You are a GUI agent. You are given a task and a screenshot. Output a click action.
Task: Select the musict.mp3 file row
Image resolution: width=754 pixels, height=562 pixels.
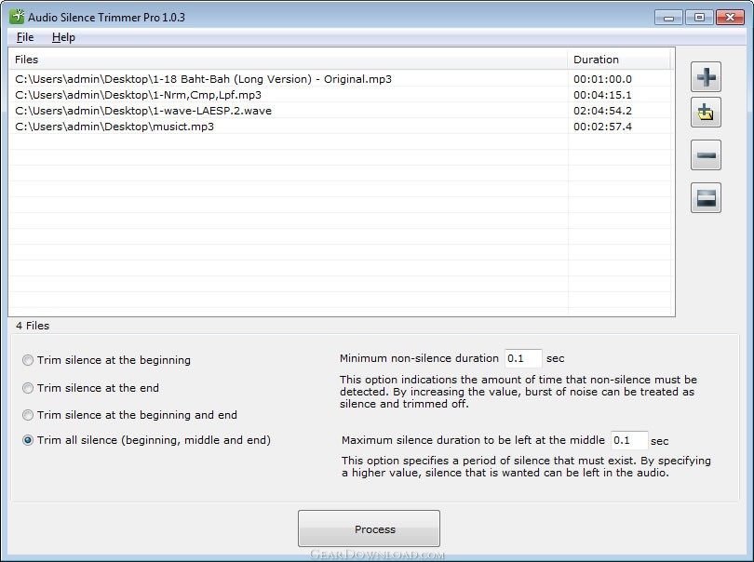point(340,127)
